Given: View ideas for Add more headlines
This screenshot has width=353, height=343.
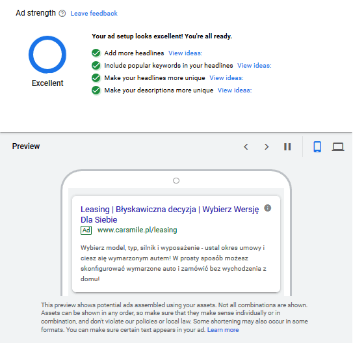Looking at the screenshot, I should (x=185, y=53).
